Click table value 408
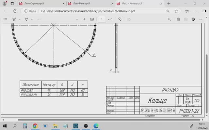Image resolution: width=209 pixels, height=130 pixels. pos(62,90)
